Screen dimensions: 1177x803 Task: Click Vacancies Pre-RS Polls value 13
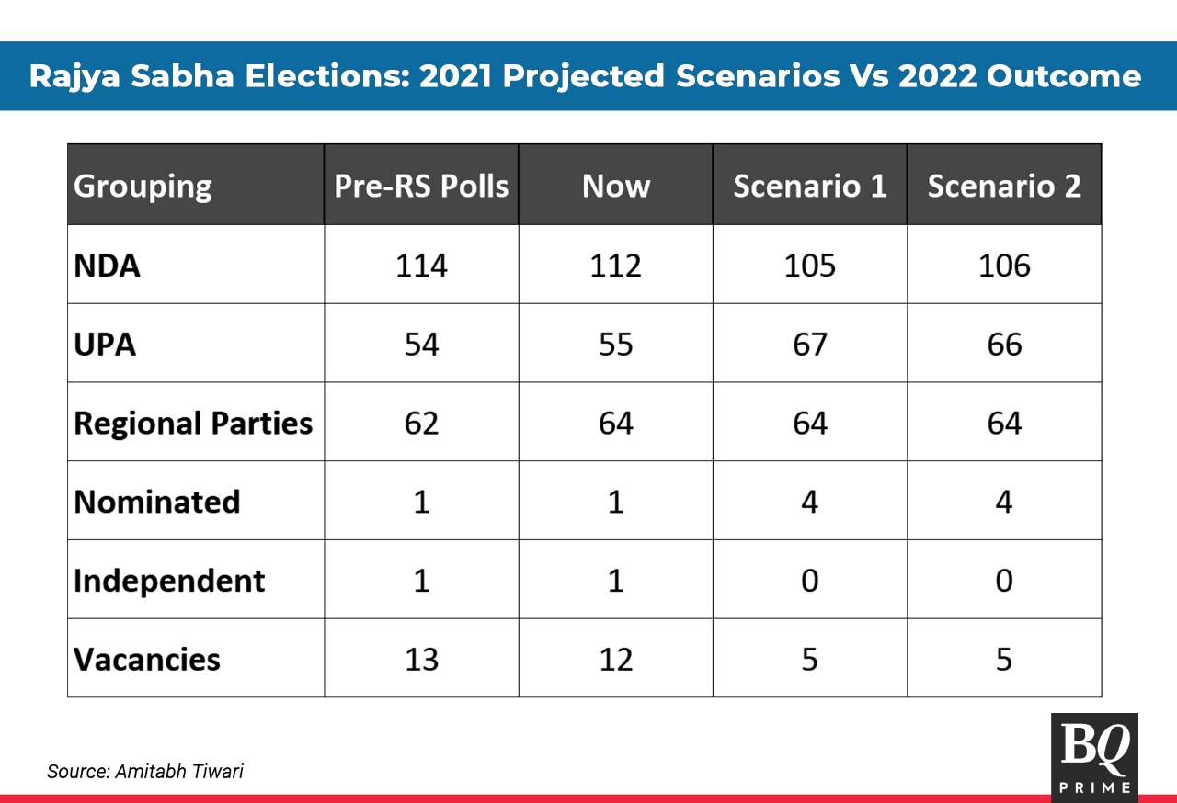click(x=421, y=660)
